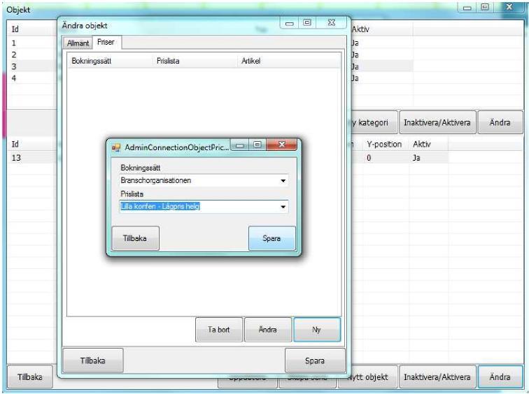Click the Ny button

tap(317, 330)
